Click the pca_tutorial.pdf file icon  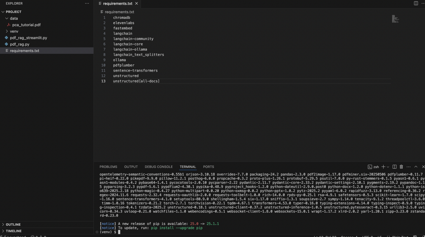(x=9, y=25)
